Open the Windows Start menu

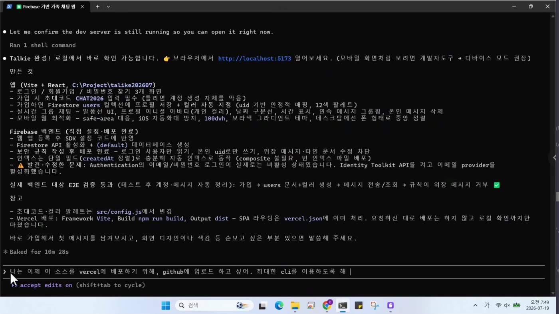[166, 306]
